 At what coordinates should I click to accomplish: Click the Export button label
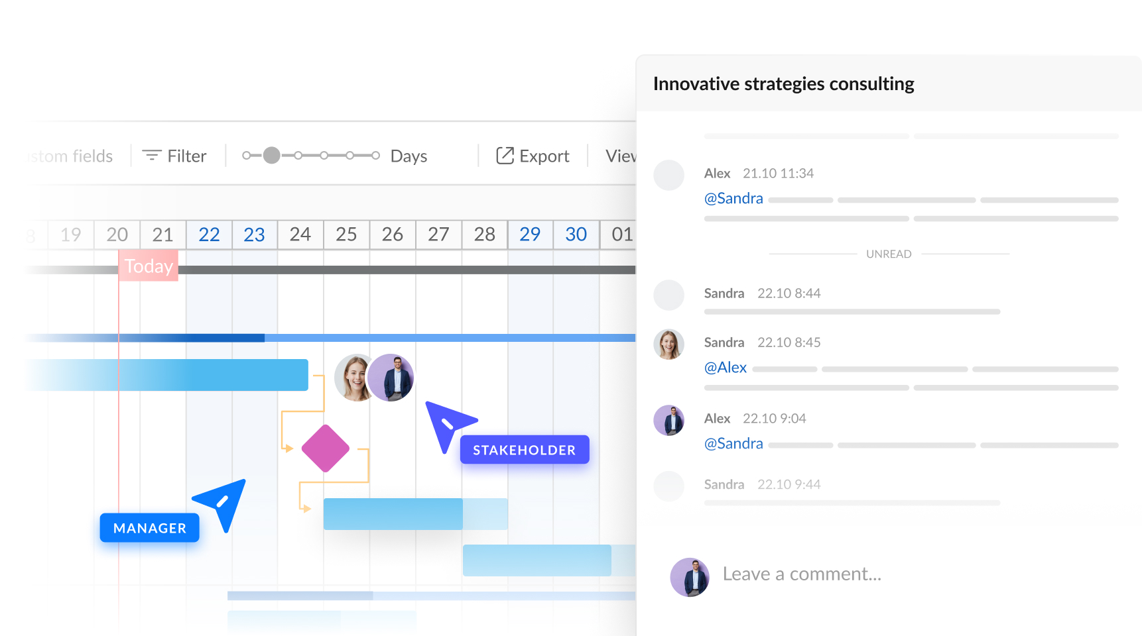[x=544, y=156]
